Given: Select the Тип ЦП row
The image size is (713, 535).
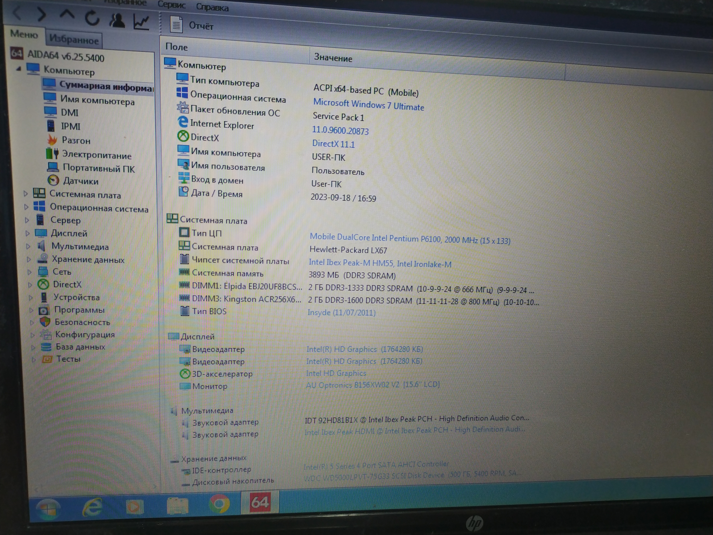Looking at the screenshot, I should tap(206, 233).
